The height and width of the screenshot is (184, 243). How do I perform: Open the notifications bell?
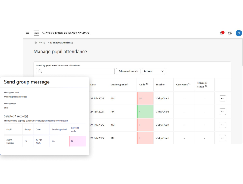[221, 33]
